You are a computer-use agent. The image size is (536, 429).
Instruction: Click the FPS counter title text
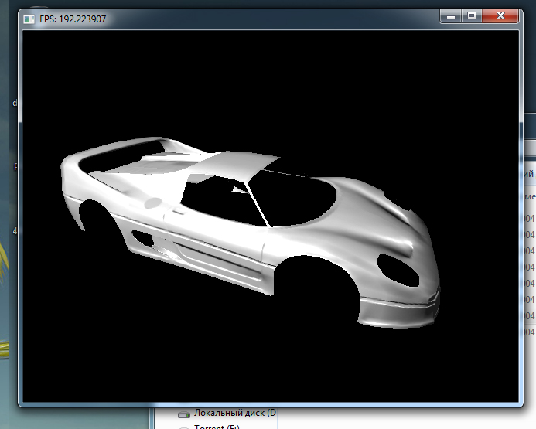[x=73, y=19]
